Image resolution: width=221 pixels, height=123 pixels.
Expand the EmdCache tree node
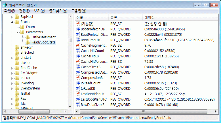pos(12,68)
